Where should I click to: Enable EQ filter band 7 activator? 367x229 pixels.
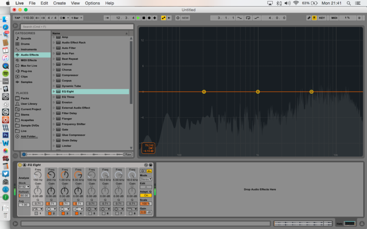[x=117, y=213]
